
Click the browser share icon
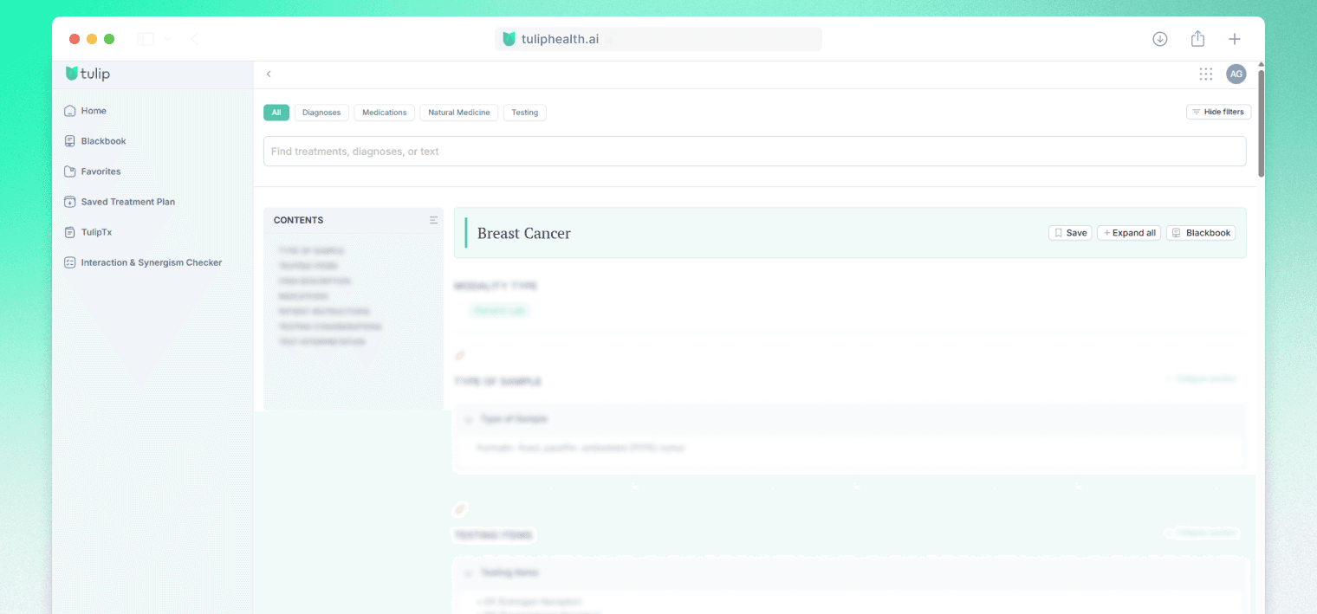tap(1197, 39)
